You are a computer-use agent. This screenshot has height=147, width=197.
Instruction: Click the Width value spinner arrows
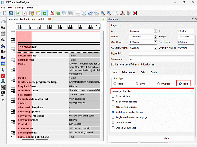[x=155, y=37]
